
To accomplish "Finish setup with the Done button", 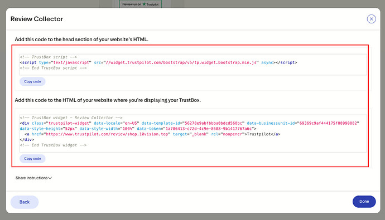I will click(x=364, y=202).
